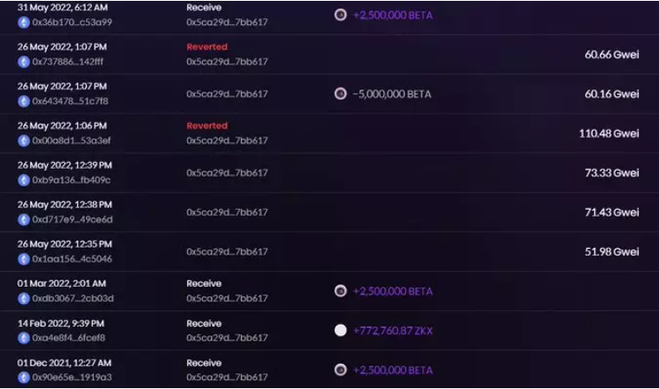
Task: Click address under Receive on 14 Feb 2022
Action: click(x=226, y=338)
